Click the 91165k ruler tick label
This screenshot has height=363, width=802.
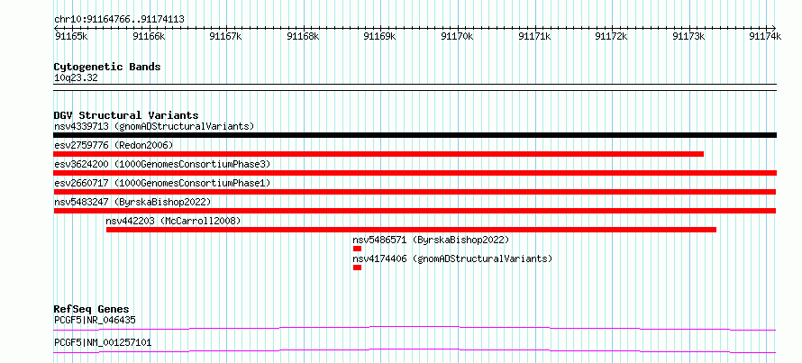[71, 36]
